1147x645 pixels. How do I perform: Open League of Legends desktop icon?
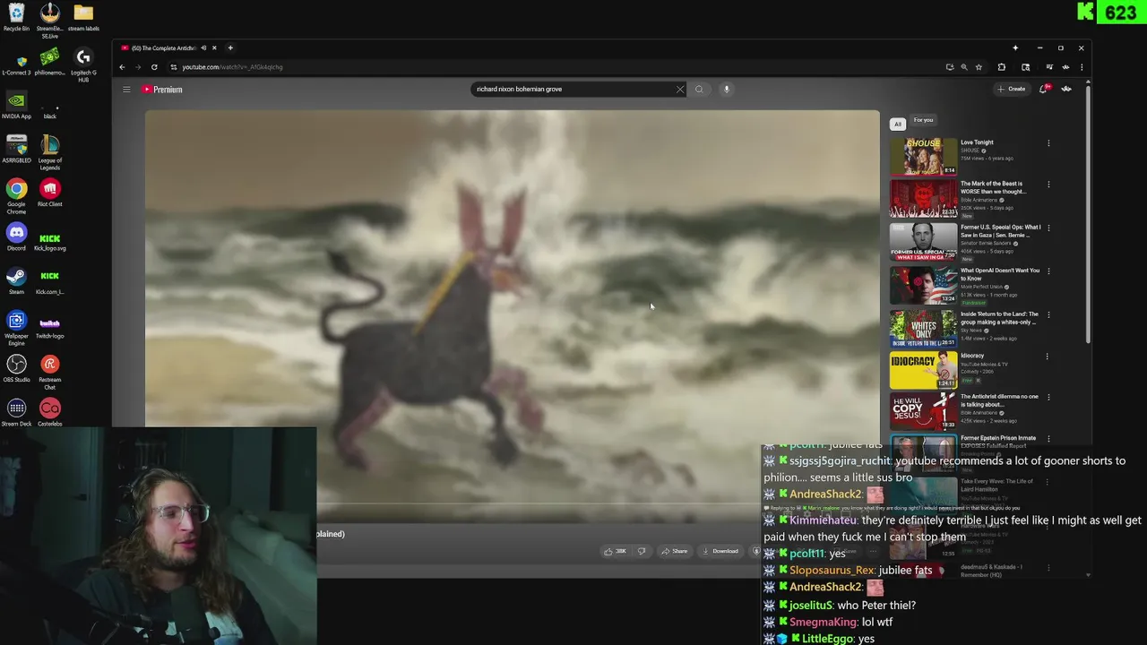(50, 153)
